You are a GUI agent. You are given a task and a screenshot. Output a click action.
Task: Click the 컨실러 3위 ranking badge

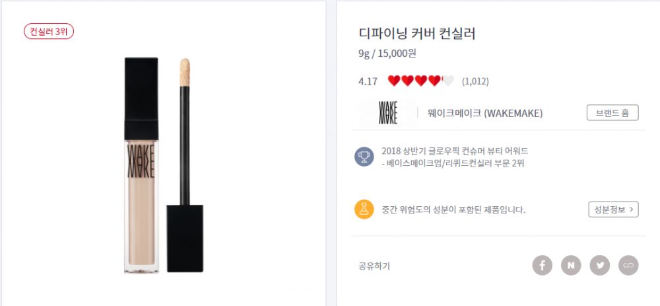(x=49, y=31)
